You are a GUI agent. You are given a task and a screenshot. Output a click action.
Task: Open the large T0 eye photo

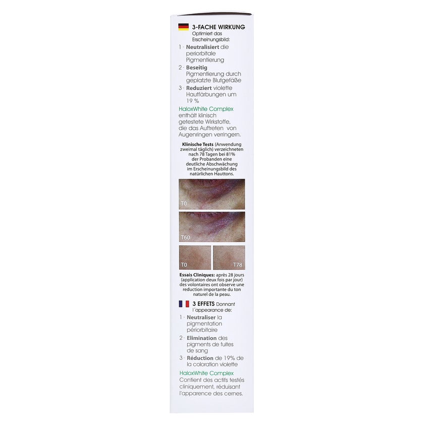point(211,194)
